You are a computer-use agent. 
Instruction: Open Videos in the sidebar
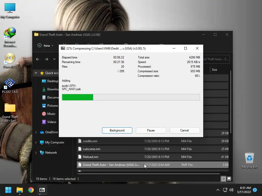click(49, 122)
